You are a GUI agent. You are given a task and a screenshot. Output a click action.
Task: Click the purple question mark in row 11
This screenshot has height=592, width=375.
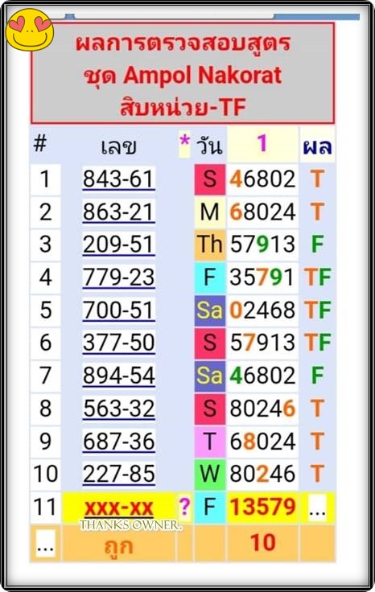point(184,507)
